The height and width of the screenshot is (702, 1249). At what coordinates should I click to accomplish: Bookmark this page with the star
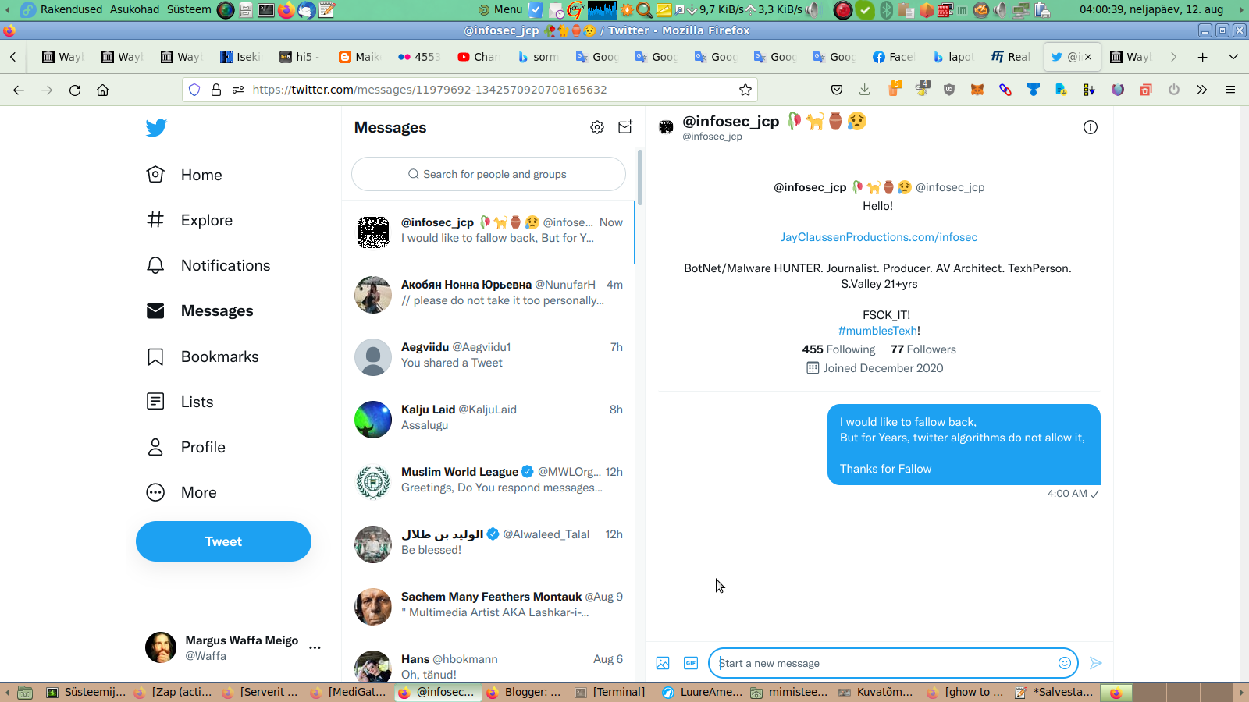tap(745, 90)
